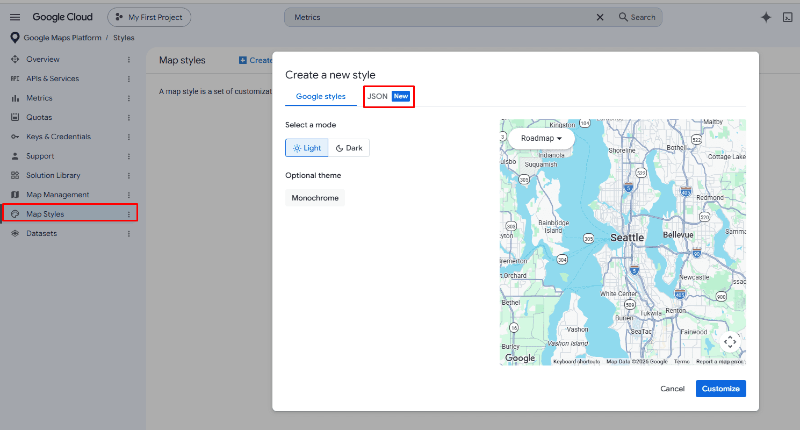Click Report a map error link
Viewport: 800px width, 430px height.
point(719,362)
